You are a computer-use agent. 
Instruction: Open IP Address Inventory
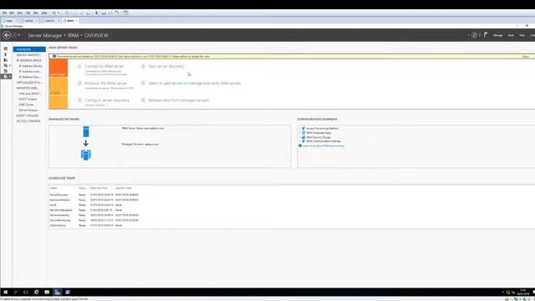click(x=30, y=71)
